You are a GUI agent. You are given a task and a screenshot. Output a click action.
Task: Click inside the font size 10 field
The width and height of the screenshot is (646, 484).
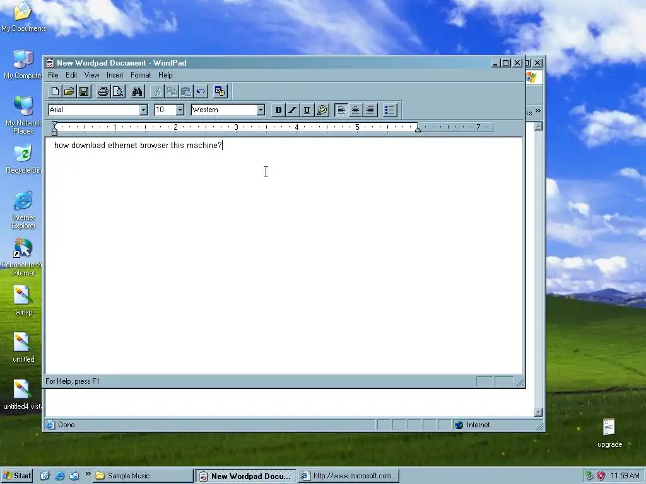tap(165, 110)
